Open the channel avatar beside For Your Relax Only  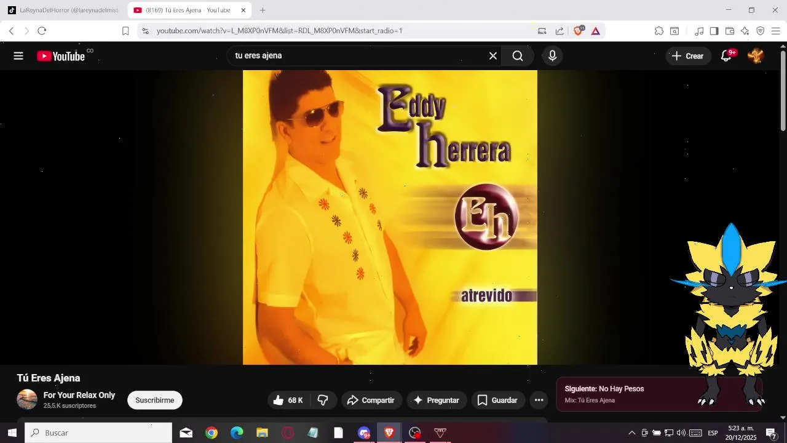(27, 400)
